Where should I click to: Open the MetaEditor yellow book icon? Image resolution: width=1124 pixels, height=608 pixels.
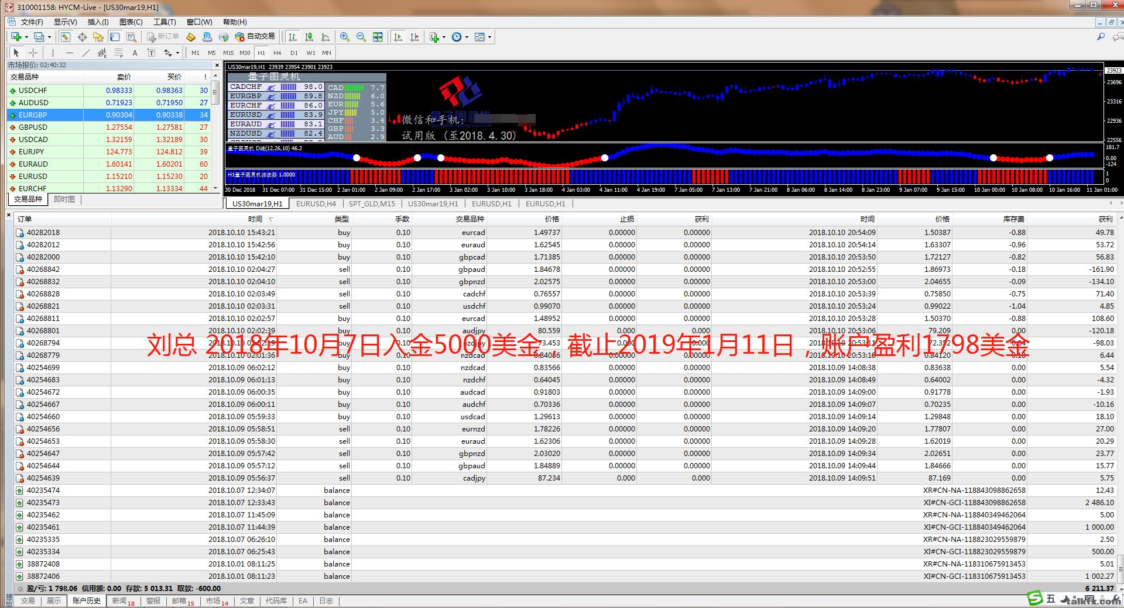pyautogui.click(x=191, y=37)
